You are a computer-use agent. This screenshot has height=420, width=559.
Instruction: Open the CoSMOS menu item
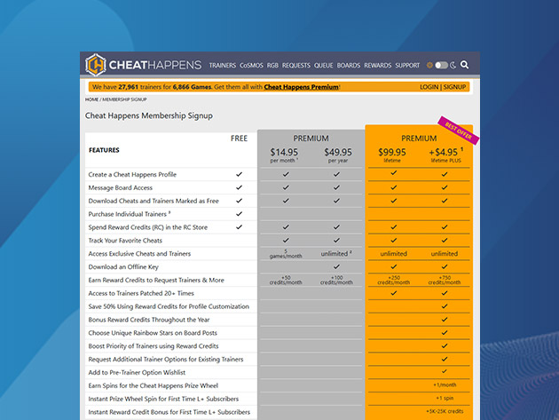point(252,66)
